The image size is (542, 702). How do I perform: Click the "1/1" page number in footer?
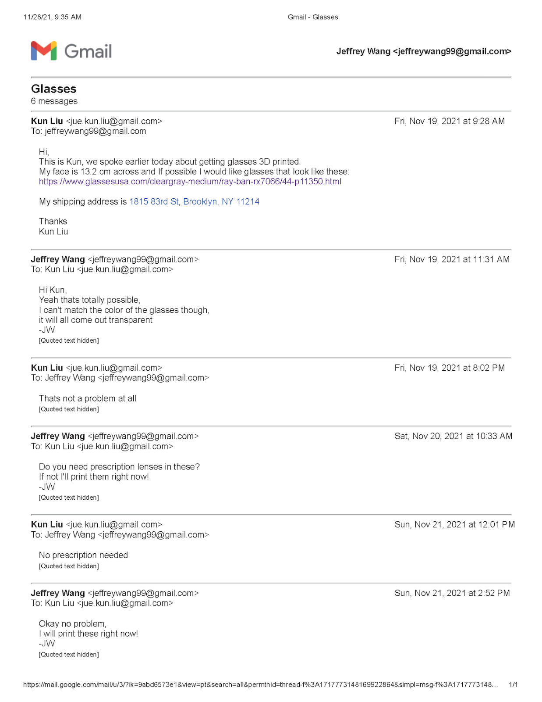[x=513, y=684]
